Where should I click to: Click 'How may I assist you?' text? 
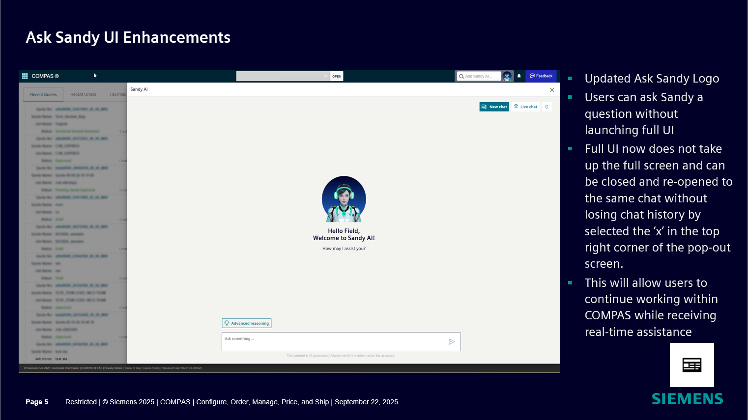pos(344,249)
